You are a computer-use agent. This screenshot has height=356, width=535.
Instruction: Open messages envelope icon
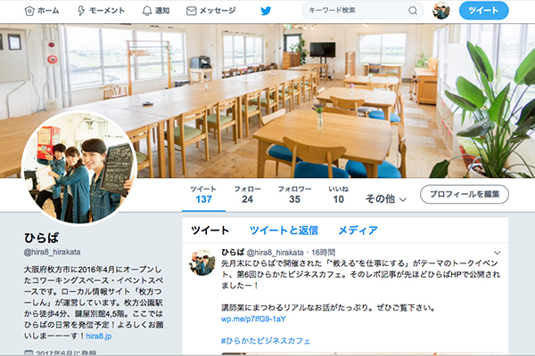click(x=192, y=11)
